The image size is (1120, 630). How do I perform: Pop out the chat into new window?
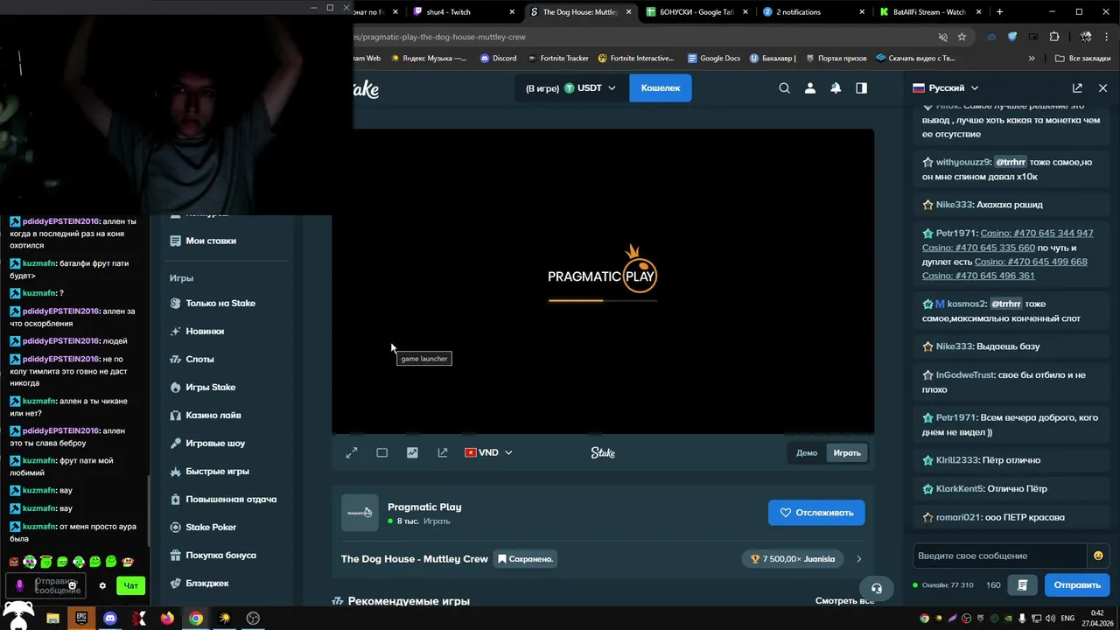pos(1077,88)
